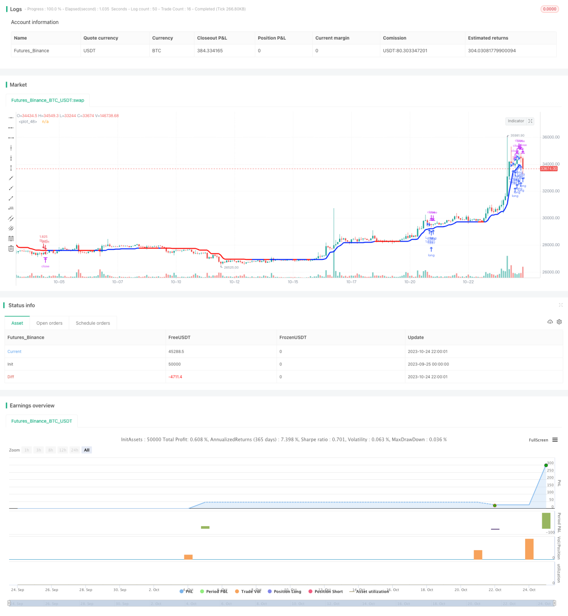
Task: Open the earnings chart hamburger menu
Action: tap(555, 440)
